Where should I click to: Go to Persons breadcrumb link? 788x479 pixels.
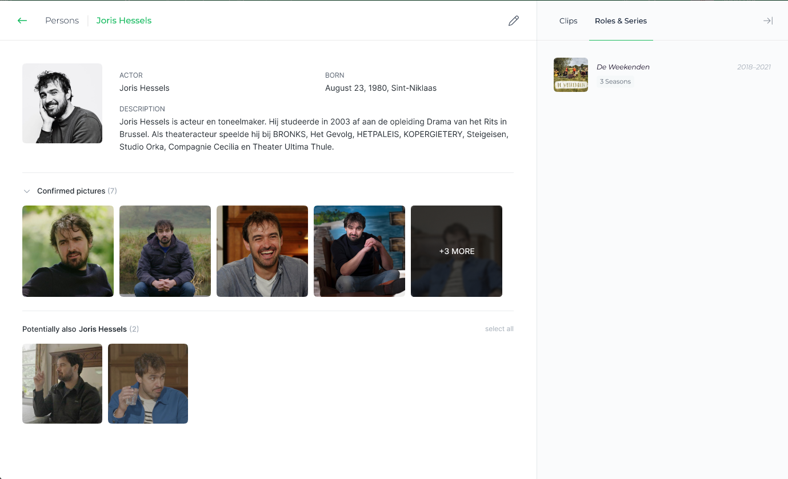click(62, 21)
